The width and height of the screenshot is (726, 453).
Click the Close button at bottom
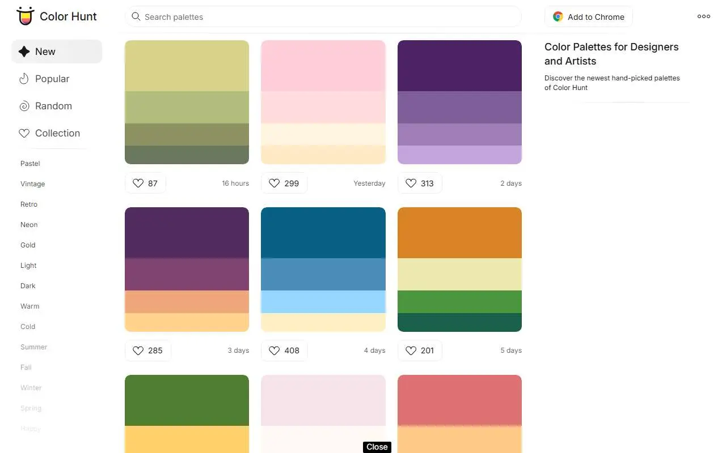[377, 447]
